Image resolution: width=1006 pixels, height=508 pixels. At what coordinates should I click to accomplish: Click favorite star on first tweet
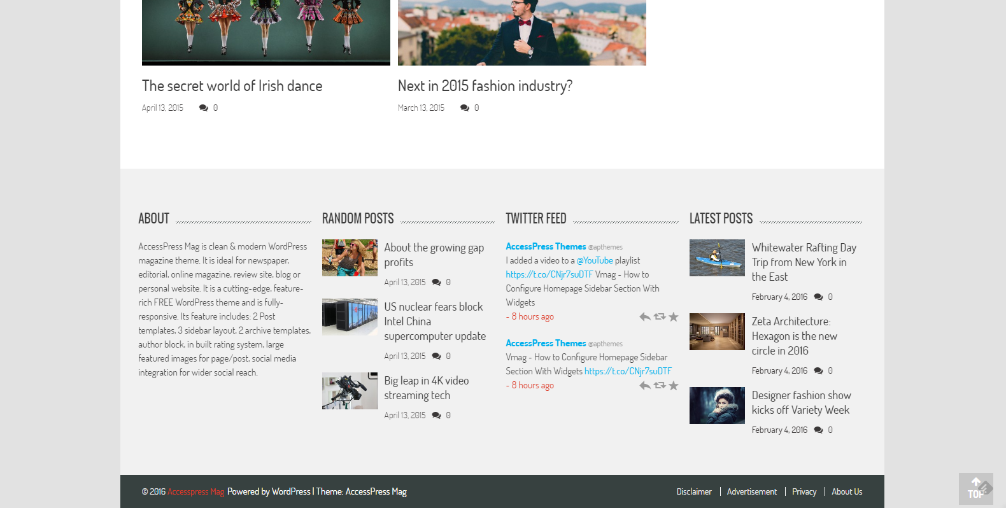674,317
